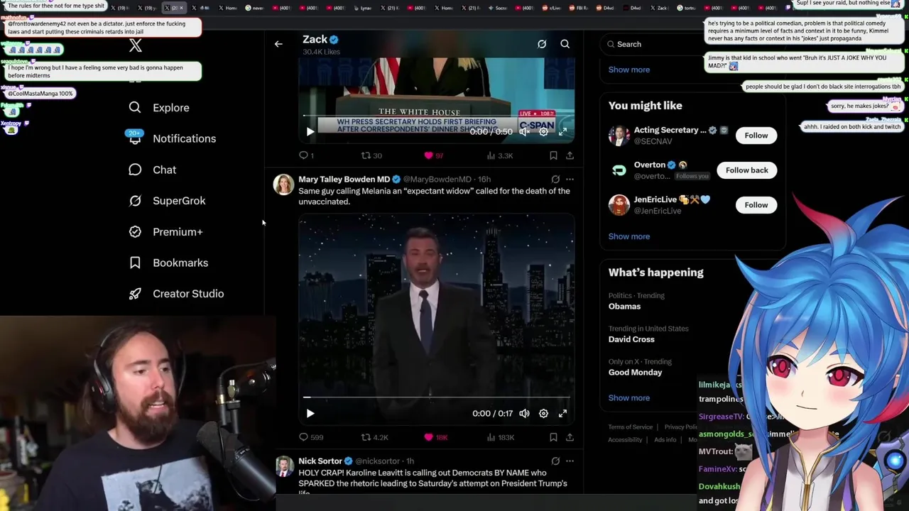Open JenEricLive profile in suggestions
Screen dimensions: 909x511
click(655, 200)
